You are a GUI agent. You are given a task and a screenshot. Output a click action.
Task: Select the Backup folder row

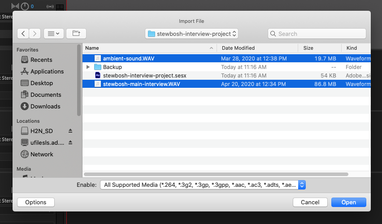[x=226, y=67]
